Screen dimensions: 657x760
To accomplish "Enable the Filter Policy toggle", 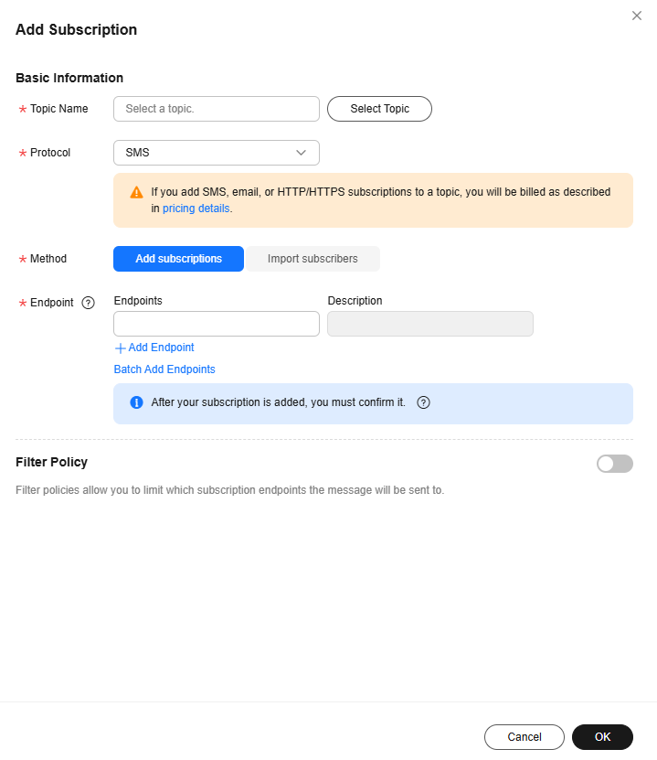I will point(615,464).
